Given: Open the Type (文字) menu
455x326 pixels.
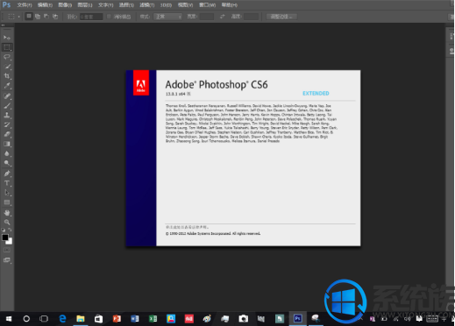Looking at the screenshot, I should [x=105, y=5].
